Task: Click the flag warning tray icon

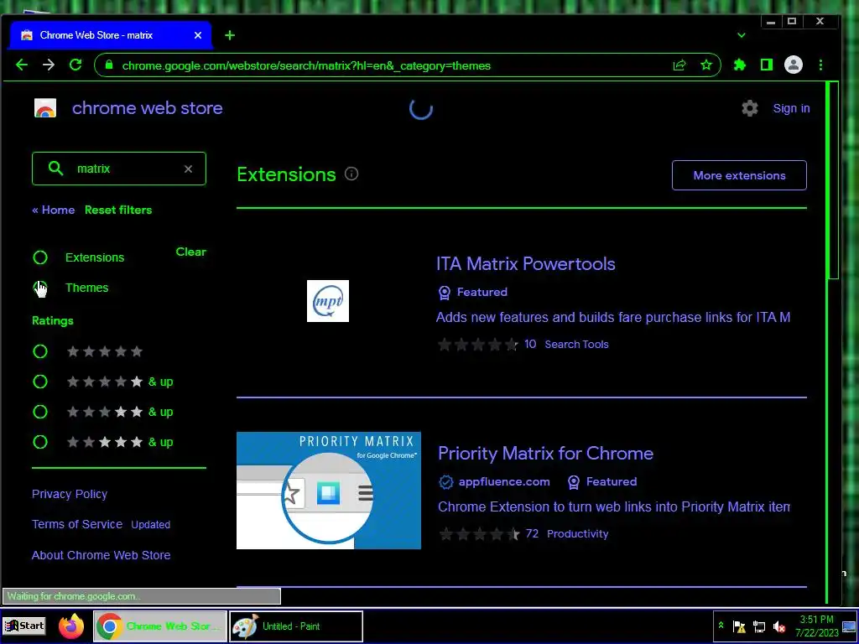Action: pyautogui.click(x=739, y=626)
